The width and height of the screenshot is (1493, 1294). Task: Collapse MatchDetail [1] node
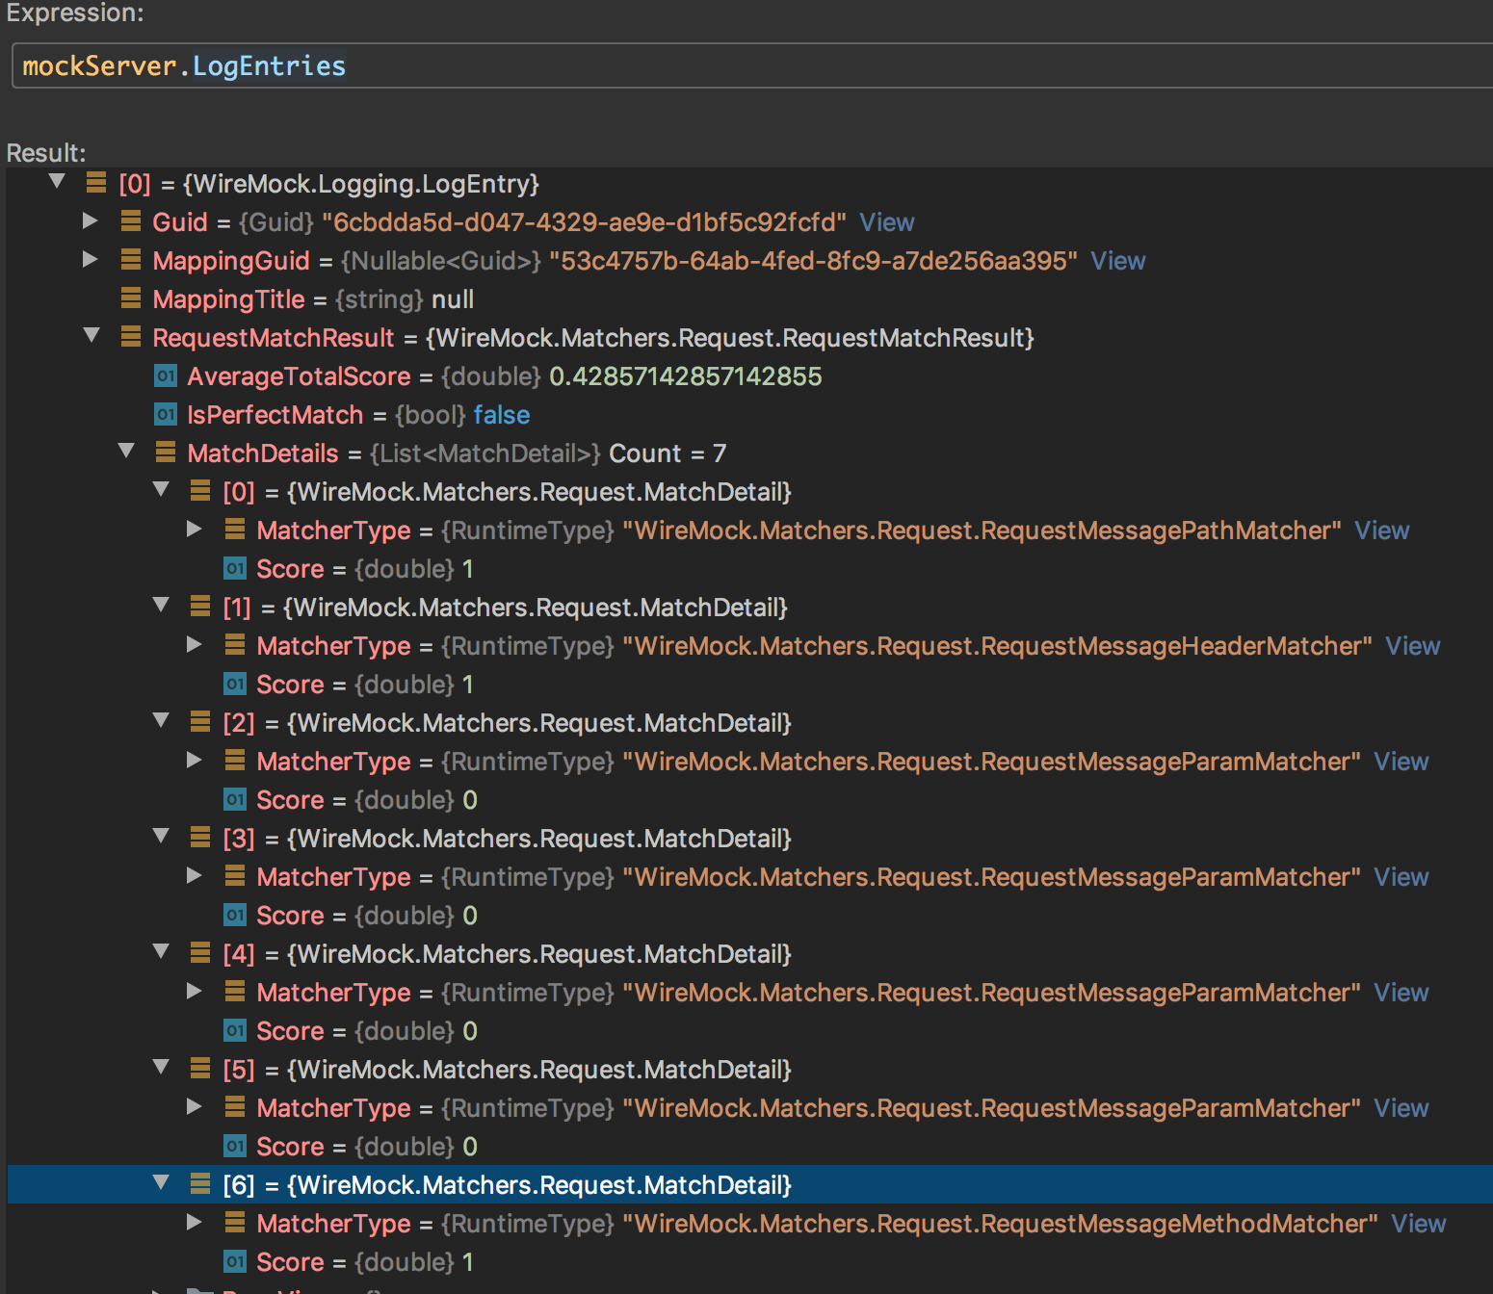(161, 605)
